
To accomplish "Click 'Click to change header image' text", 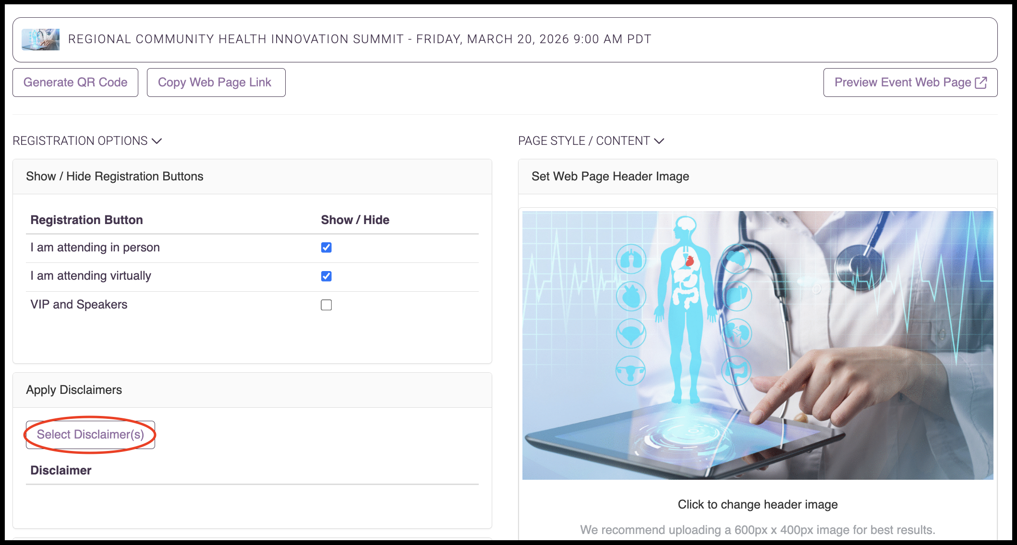I will point(758,504).
